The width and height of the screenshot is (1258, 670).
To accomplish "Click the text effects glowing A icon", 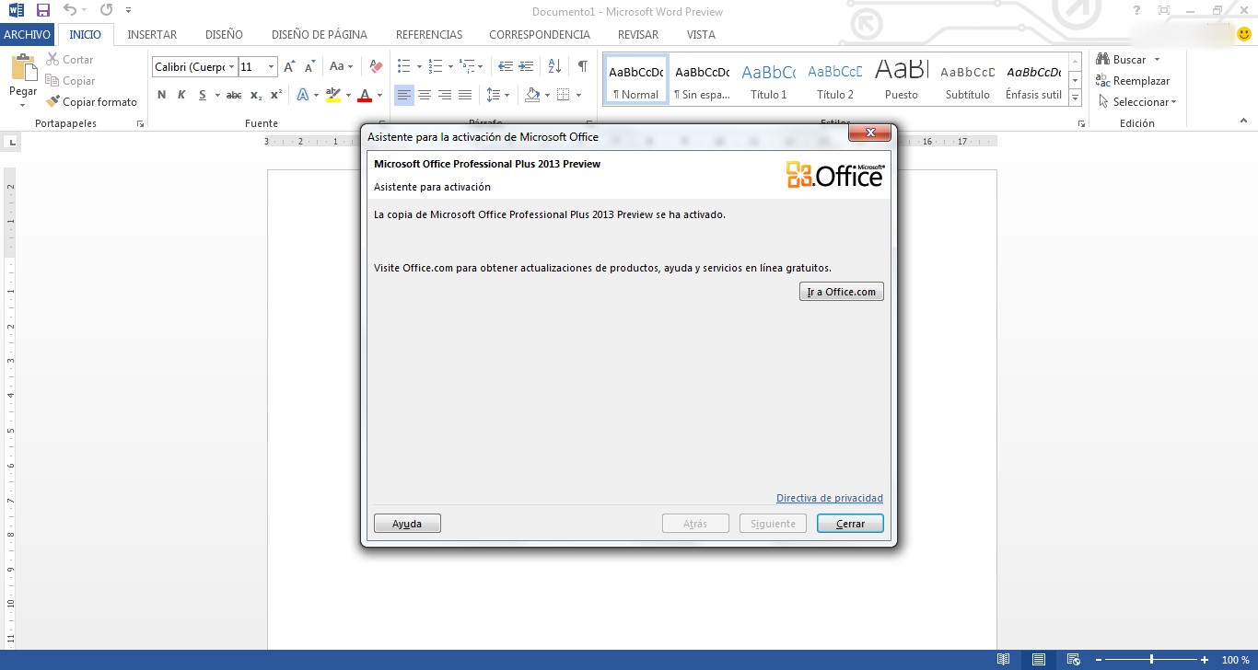I will coord(303,95).
